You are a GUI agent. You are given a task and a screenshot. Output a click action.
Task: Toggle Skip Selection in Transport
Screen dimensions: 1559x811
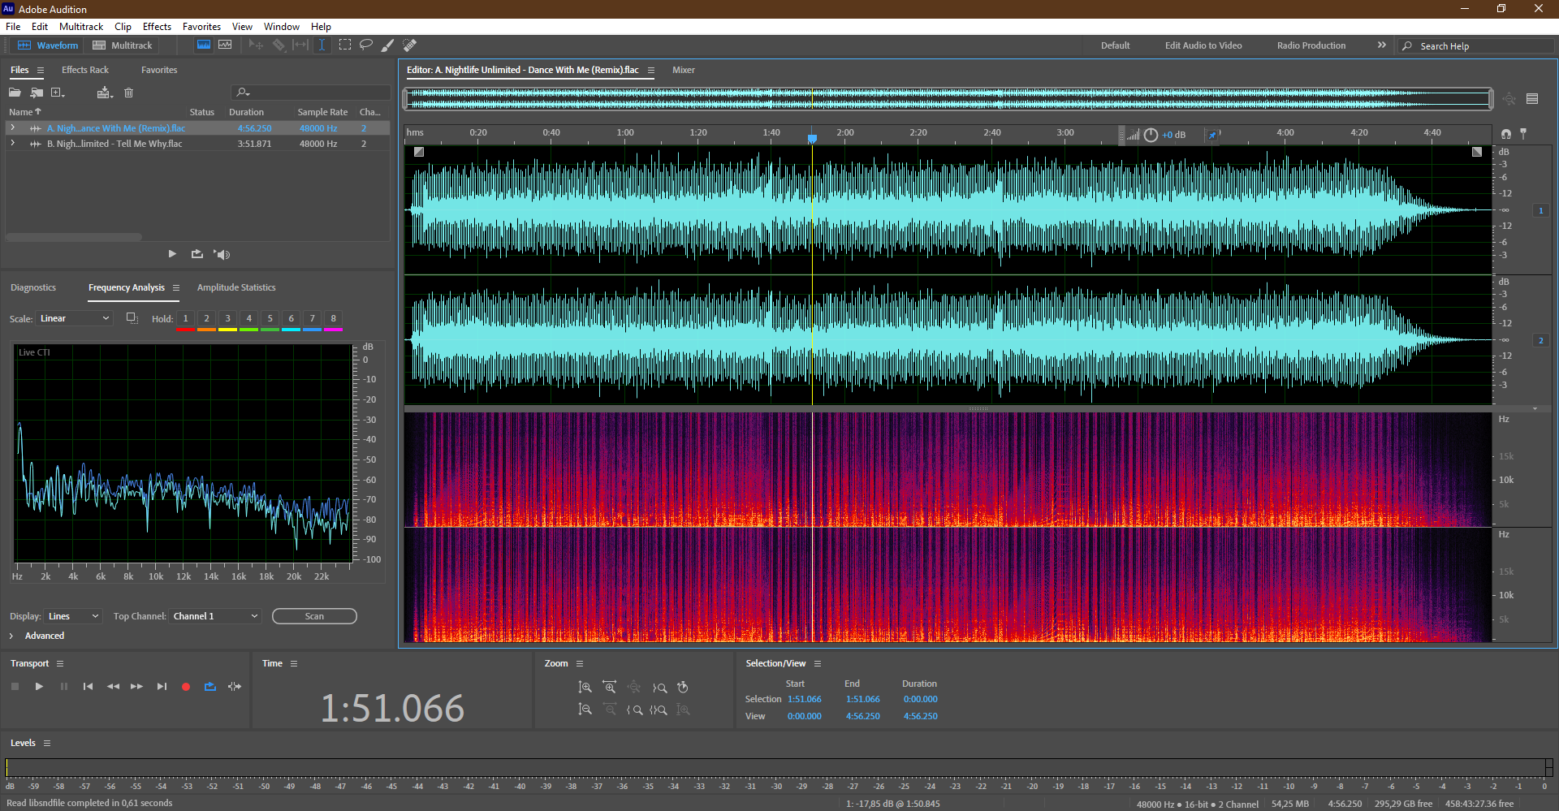235,687
